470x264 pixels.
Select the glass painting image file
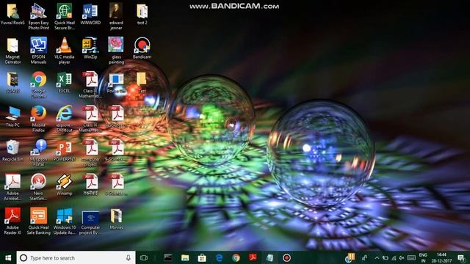pyautogui.click(x=116, y=51)
